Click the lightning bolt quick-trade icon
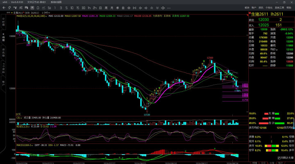 point(9,8)
